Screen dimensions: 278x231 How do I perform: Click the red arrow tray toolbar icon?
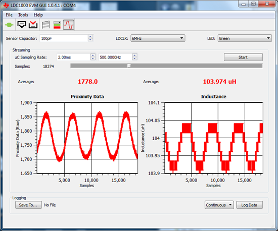click(x=33, y=25)
